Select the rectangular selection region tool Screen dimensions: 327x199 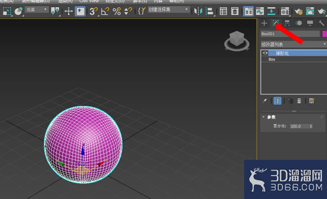pyautogui.click(x=7, y=11)
